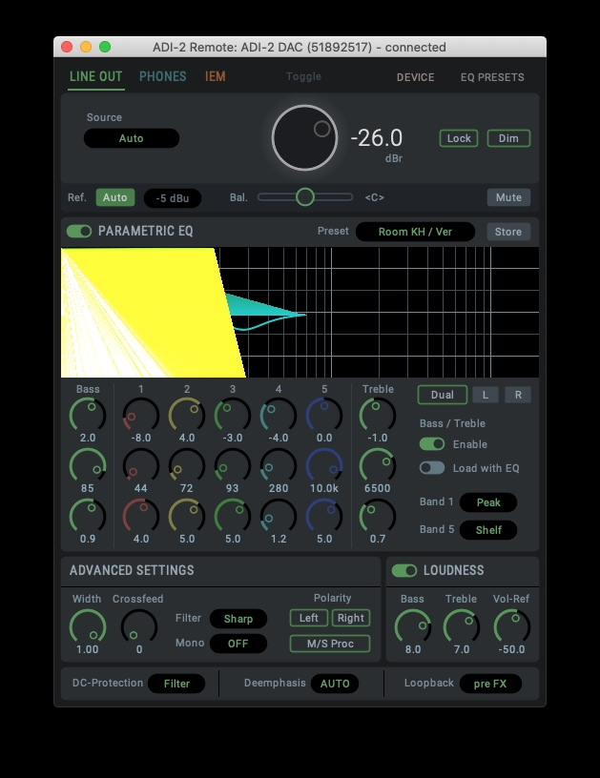The width and height of the screenshot is (600, 778).
Task: Click the Band 1 Q knob at 4.0
Action: click(141, 516)
